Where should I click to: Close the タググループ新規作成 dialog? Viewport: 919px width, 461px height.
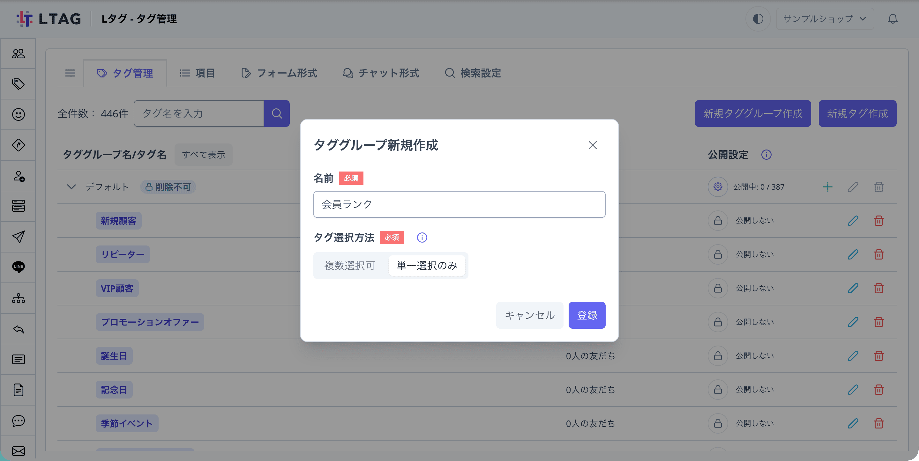point(593,145)
